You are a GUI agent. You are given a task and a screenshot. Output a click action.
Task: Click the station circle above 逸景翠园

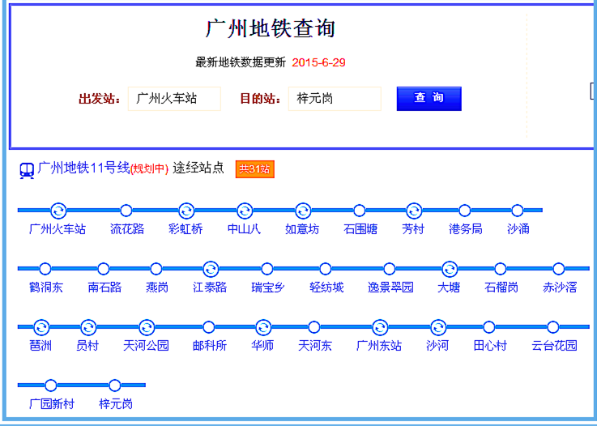(389, 269)
